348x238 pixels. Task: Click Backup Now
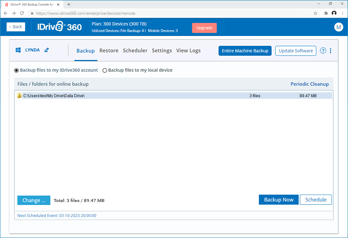point(279,200)
